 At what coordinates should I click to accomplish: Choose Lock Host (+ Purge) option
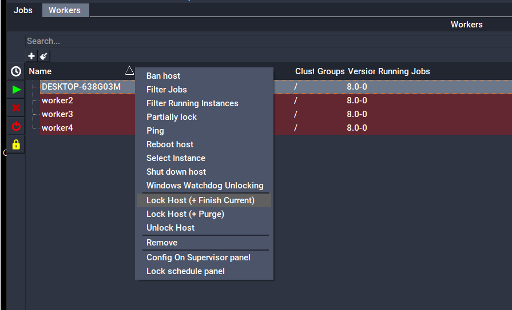pyautogui.click(x=185, y=214)
